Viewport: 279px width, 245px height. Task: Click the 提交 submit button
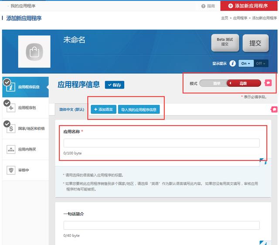click(x=255, y=43)
